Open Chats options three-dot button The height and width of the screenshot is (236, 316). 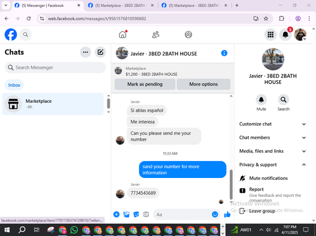click(x=85, y=52)
